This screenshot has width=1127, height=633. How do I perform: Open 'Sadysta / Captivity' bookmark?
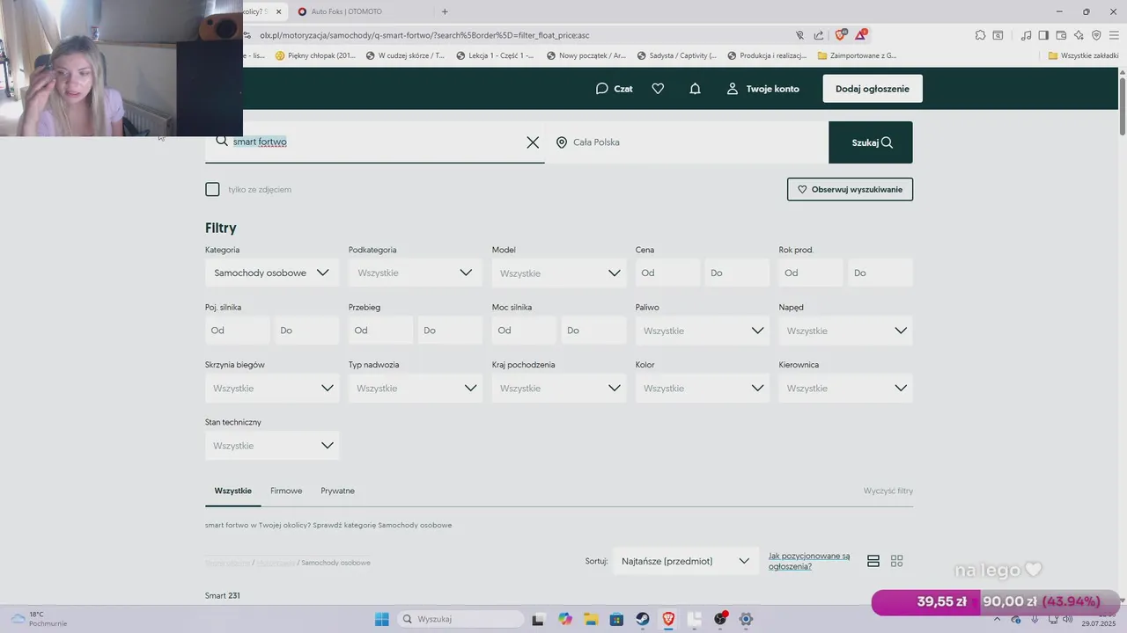[676, 55]
